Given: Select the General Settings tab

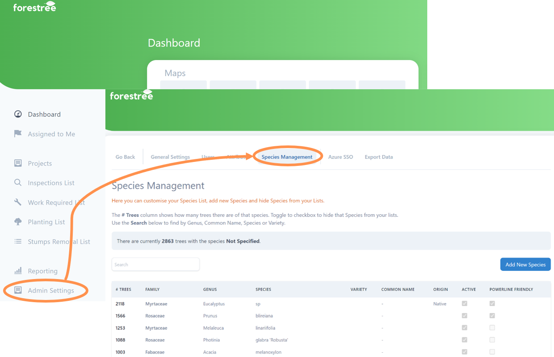Looking at the screenshot, I should [x=170, y=157].
